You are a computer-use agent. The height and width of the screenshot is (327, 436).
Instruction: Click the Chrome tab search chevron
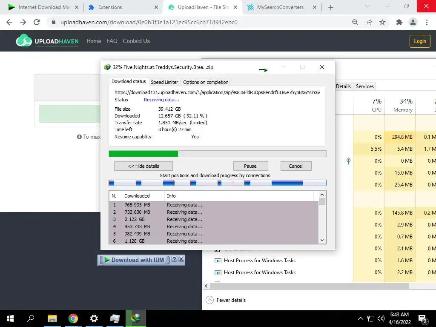pos(367,6)
